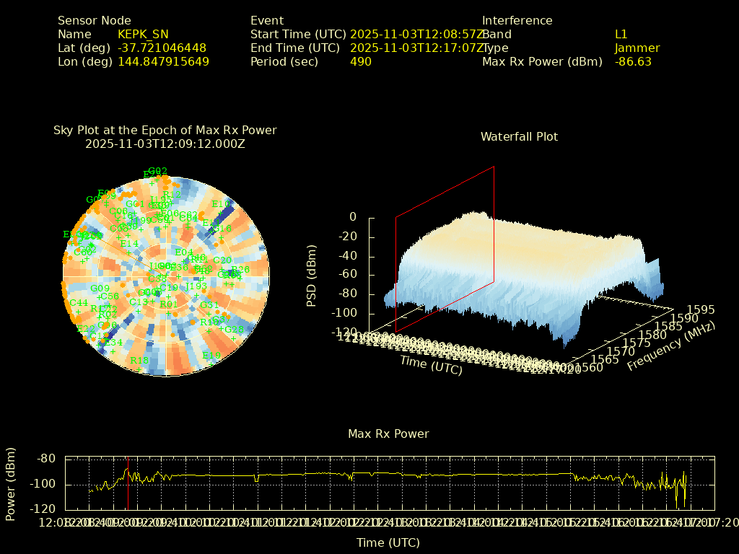This screenshot has height=554, width=739.
Task: Click the E10 satellite marker
Action: [x=221, y=204]
